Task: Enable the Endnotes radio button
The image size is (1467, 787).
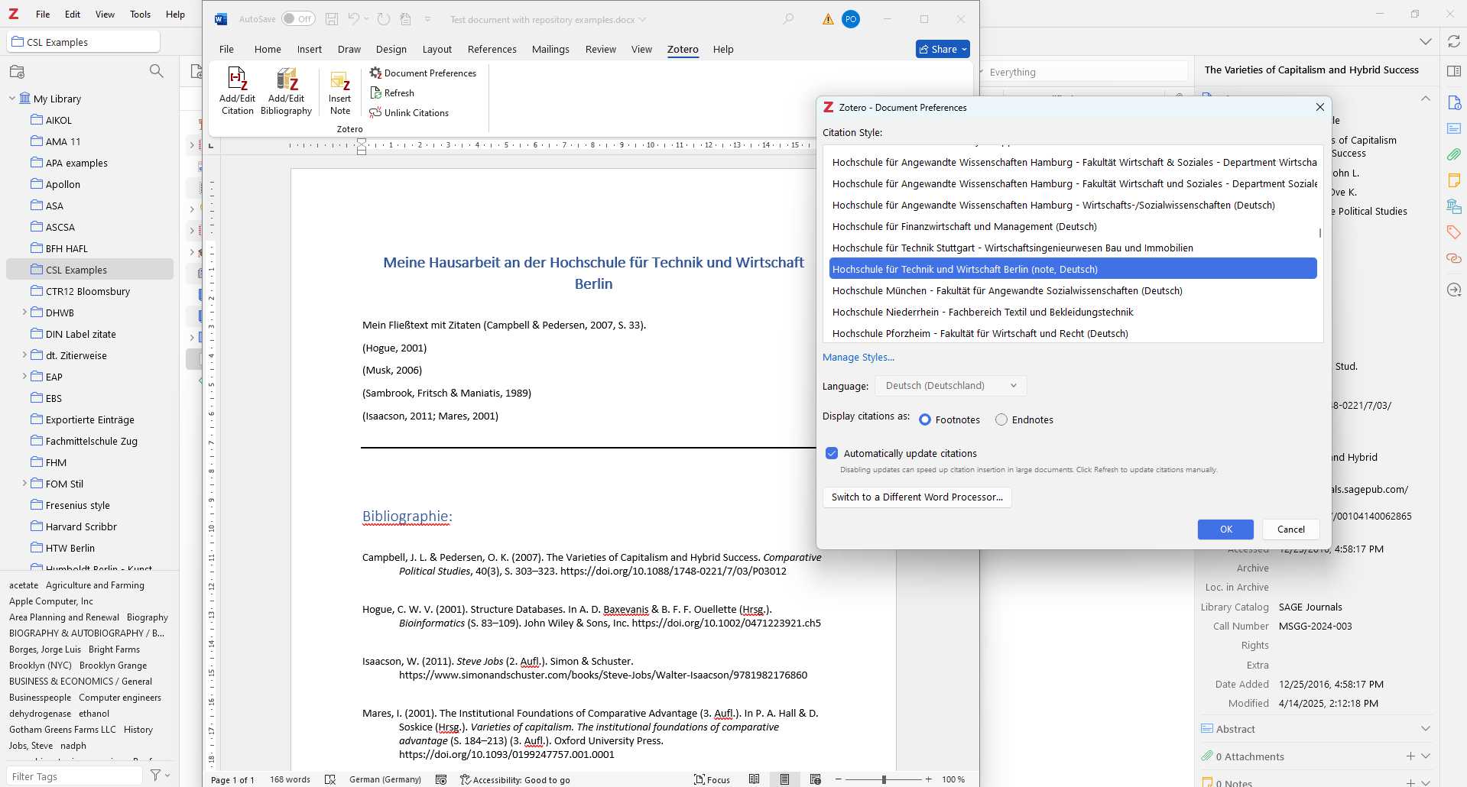Action: (x=1001, y=419)
